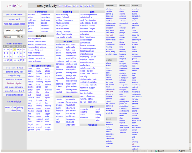192x153 pixels.
Task: Open 'system status' link
Action: click(14, 102)
